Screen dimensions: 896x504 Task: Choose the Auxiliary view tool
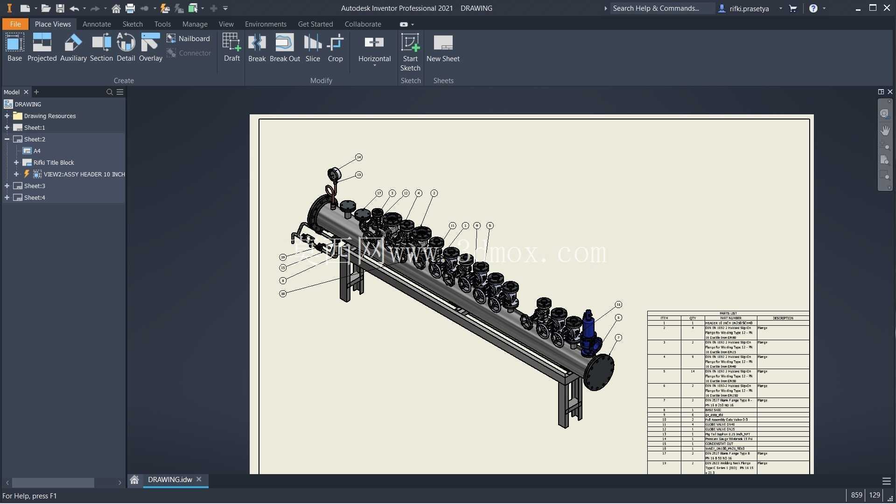[x=73, y=47]
